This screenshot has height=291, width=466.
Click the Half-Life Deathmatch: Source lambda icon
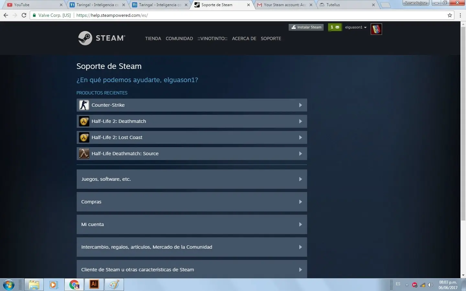[x=83, y=153]
